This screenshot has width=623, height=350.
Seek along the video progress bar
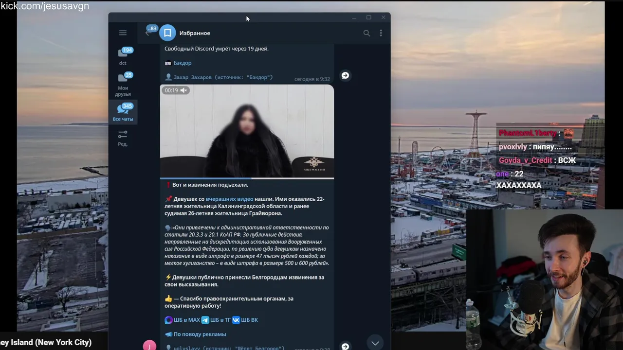coord(247,178)
